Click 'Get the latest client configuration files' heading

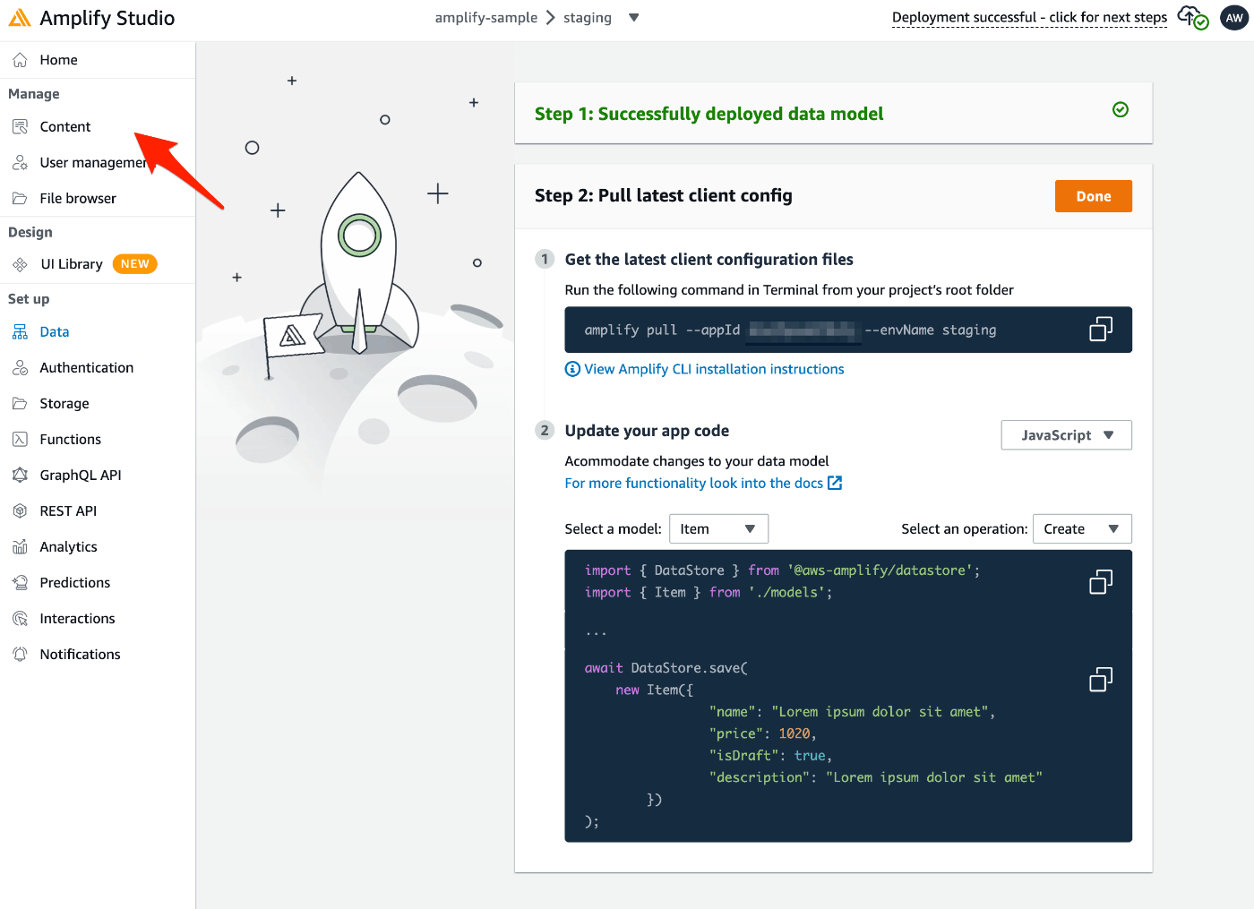tap(709, 260)
